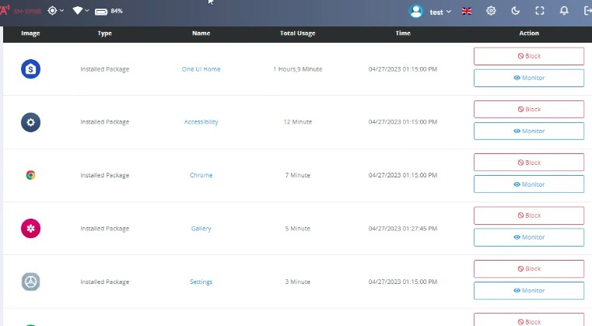Click the settings gear icon in header

tap(491, 11)
